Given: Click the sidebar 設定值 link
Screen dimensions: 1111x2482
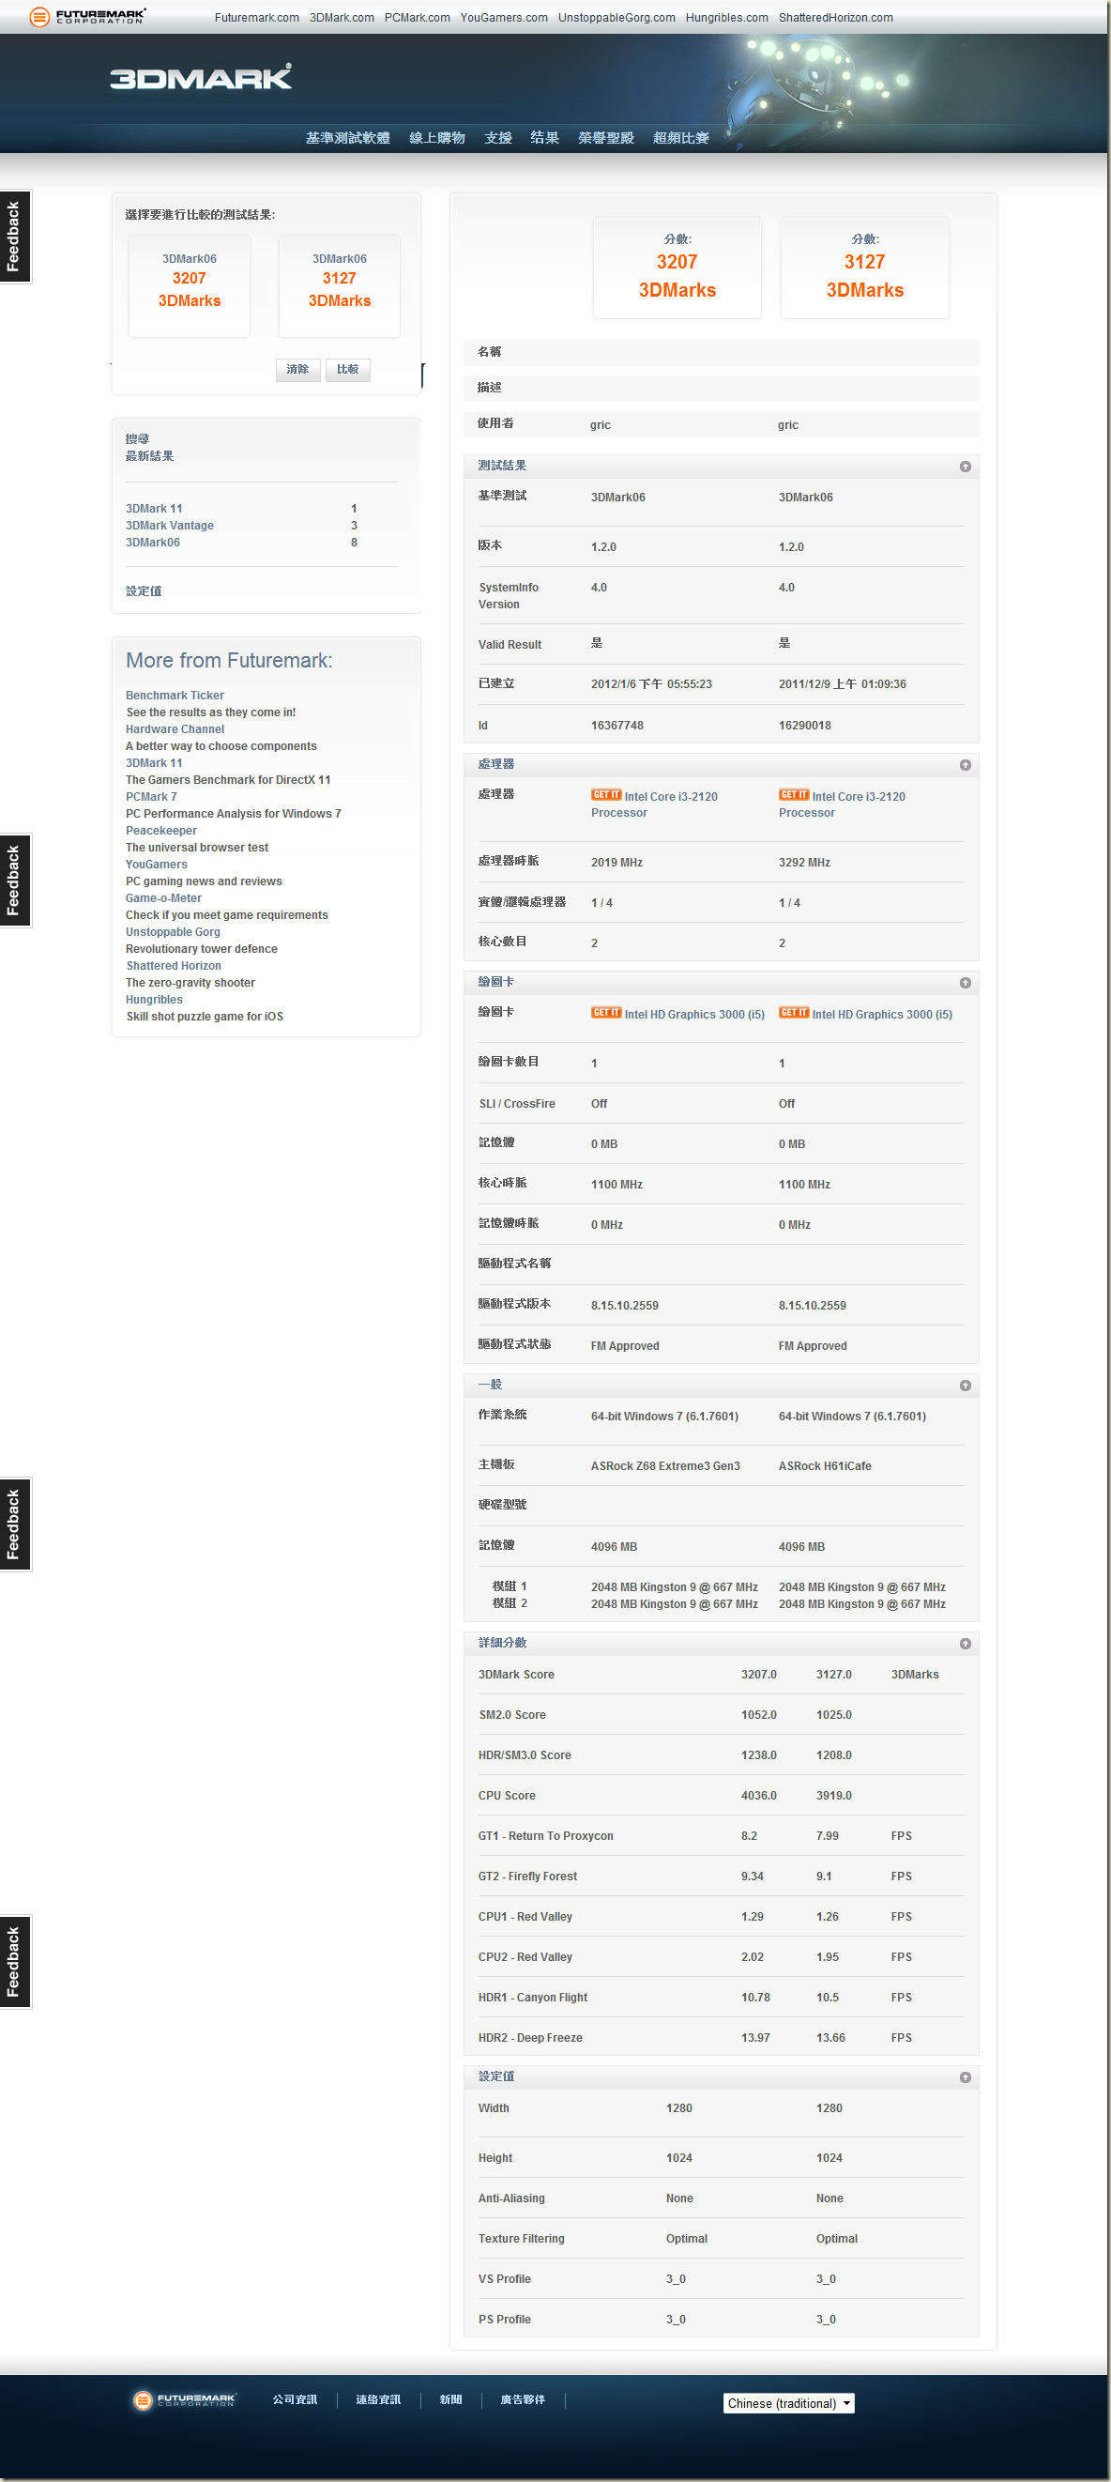Looking at the screenshot, I should [x=144, y=590].
